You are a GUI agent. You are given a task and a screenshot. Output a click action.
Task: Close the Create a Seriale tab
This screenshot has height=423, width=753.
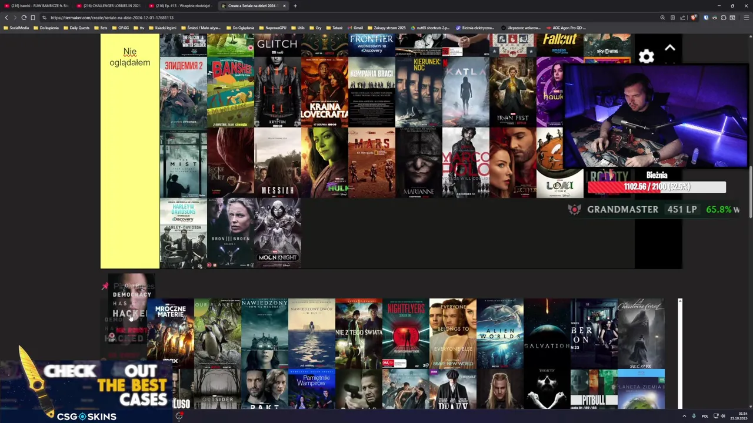284,6
